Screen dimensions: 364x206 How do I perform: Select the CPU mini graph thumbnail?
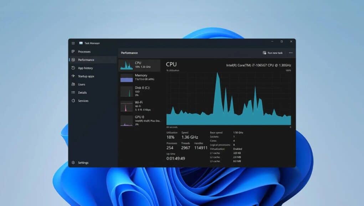point(127,65)
